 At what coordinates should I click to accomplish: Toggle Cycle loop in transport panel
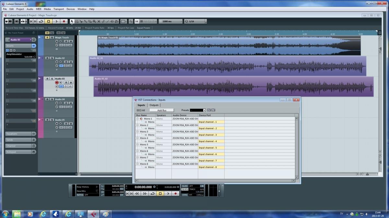[x=152, y=193]
